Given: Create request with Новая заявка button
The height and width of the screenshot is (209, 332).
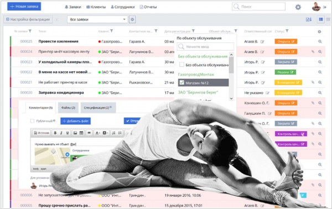Looking at the screenshot, I should pyautogui.click(x=24, y=7).
